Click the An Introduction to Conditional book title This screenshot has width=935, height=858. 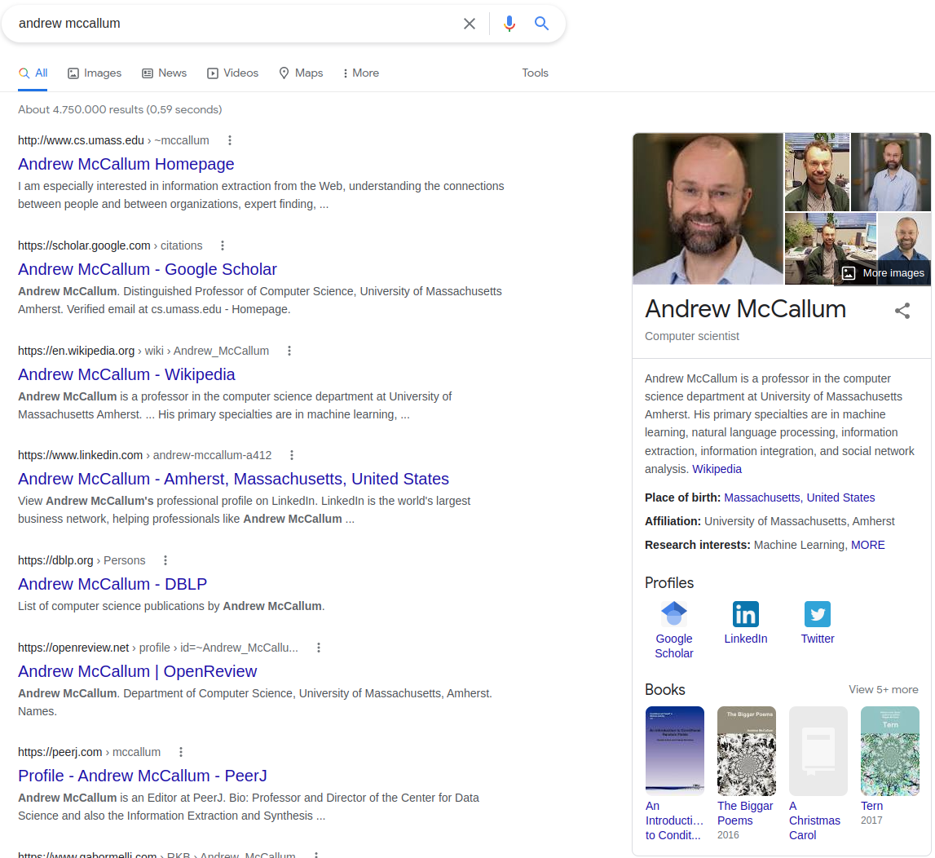pos(674,820)
